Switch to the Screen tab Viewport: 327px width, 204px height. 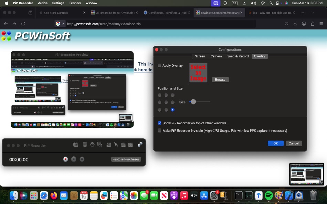pos(200,56)
